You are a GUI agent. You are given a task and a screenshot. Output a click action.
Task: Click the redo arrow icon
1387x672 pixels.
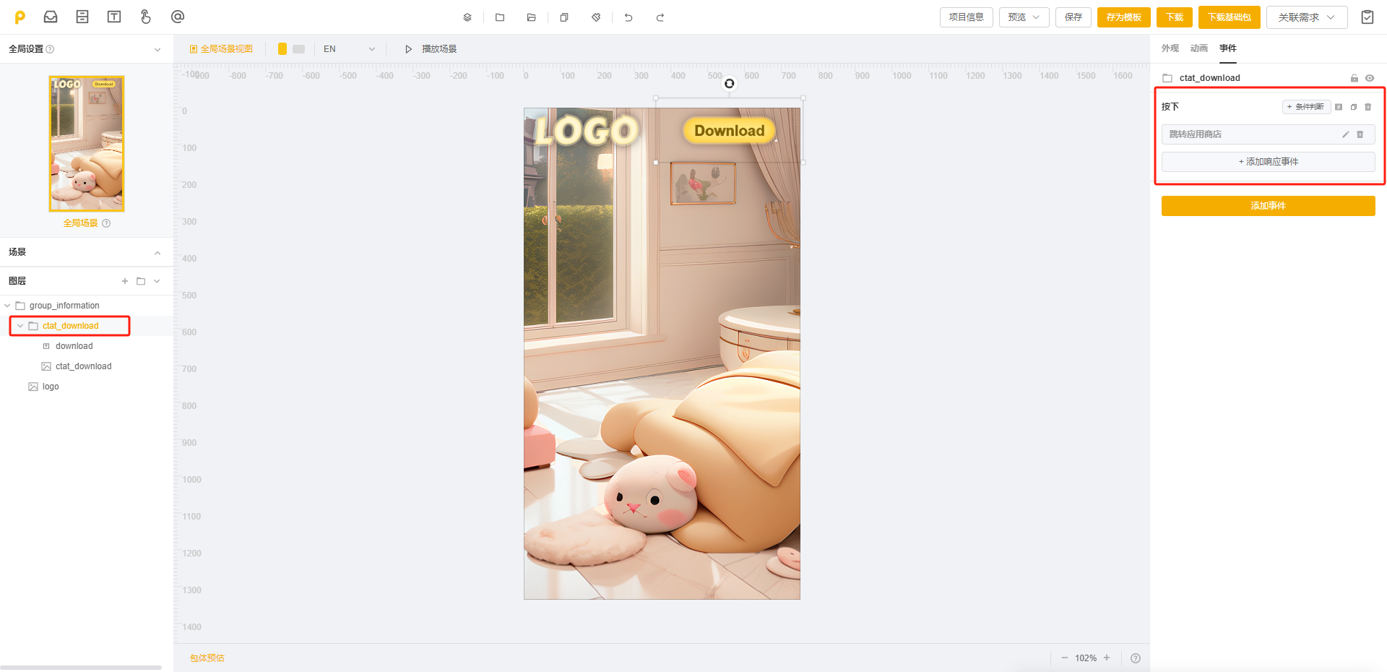coord(660,17)
